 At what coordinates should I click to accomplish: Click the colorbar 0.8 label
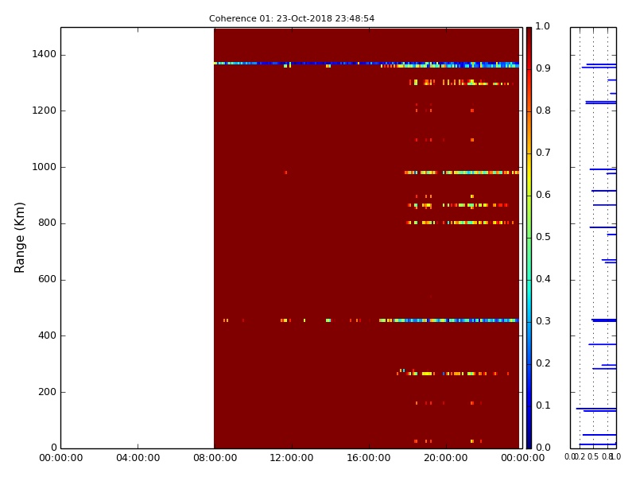(543, 111)
